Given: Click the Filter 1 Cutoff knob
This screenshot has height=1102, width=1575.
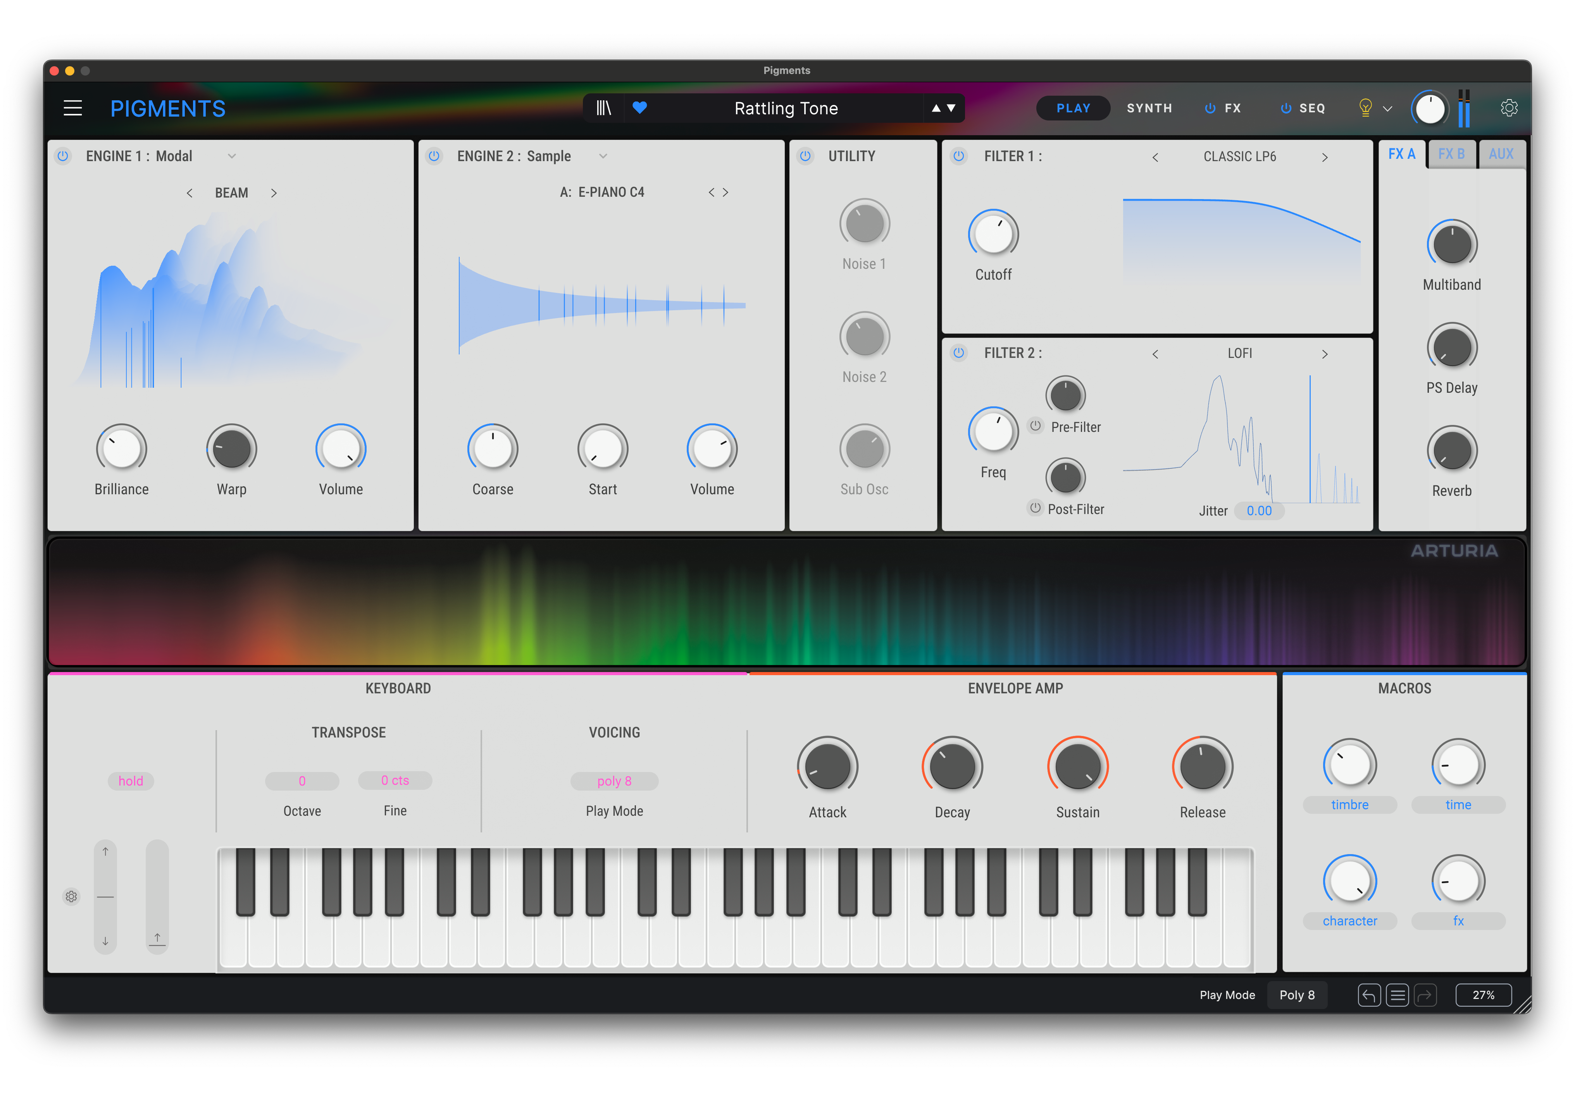Looking at the screenshot, I should [x=993, y=234].
